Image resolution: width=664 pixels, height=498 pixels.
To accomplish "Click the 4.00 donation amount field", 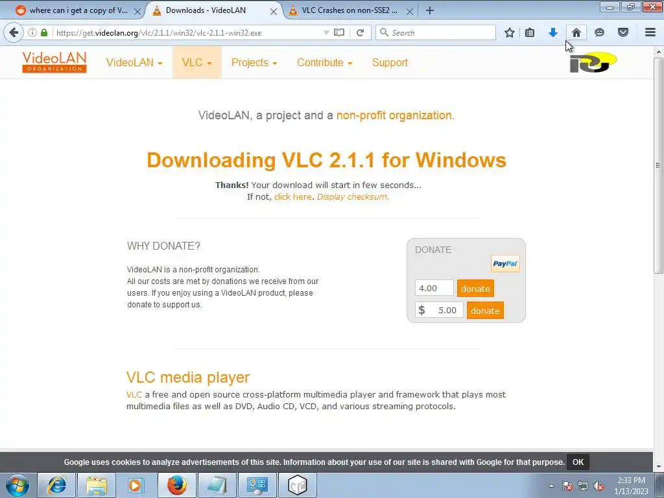I will 434,289.
